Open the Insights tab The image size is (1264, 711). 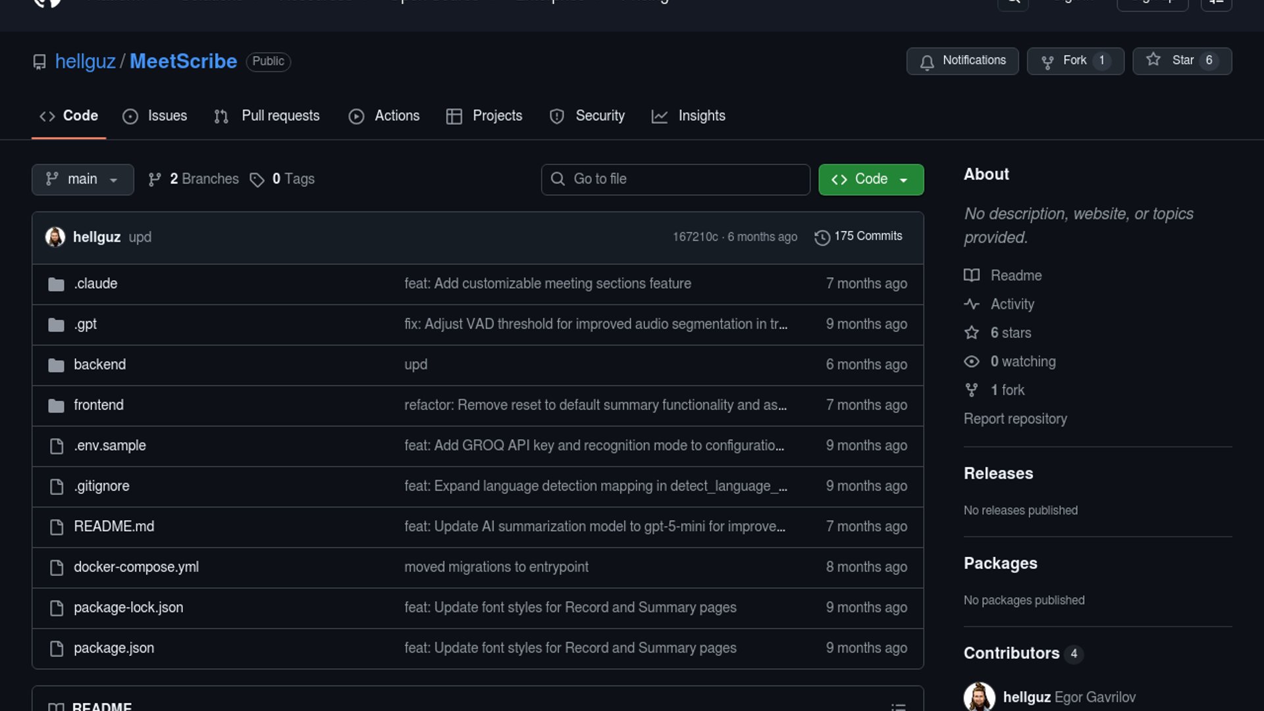pos(689,116)
